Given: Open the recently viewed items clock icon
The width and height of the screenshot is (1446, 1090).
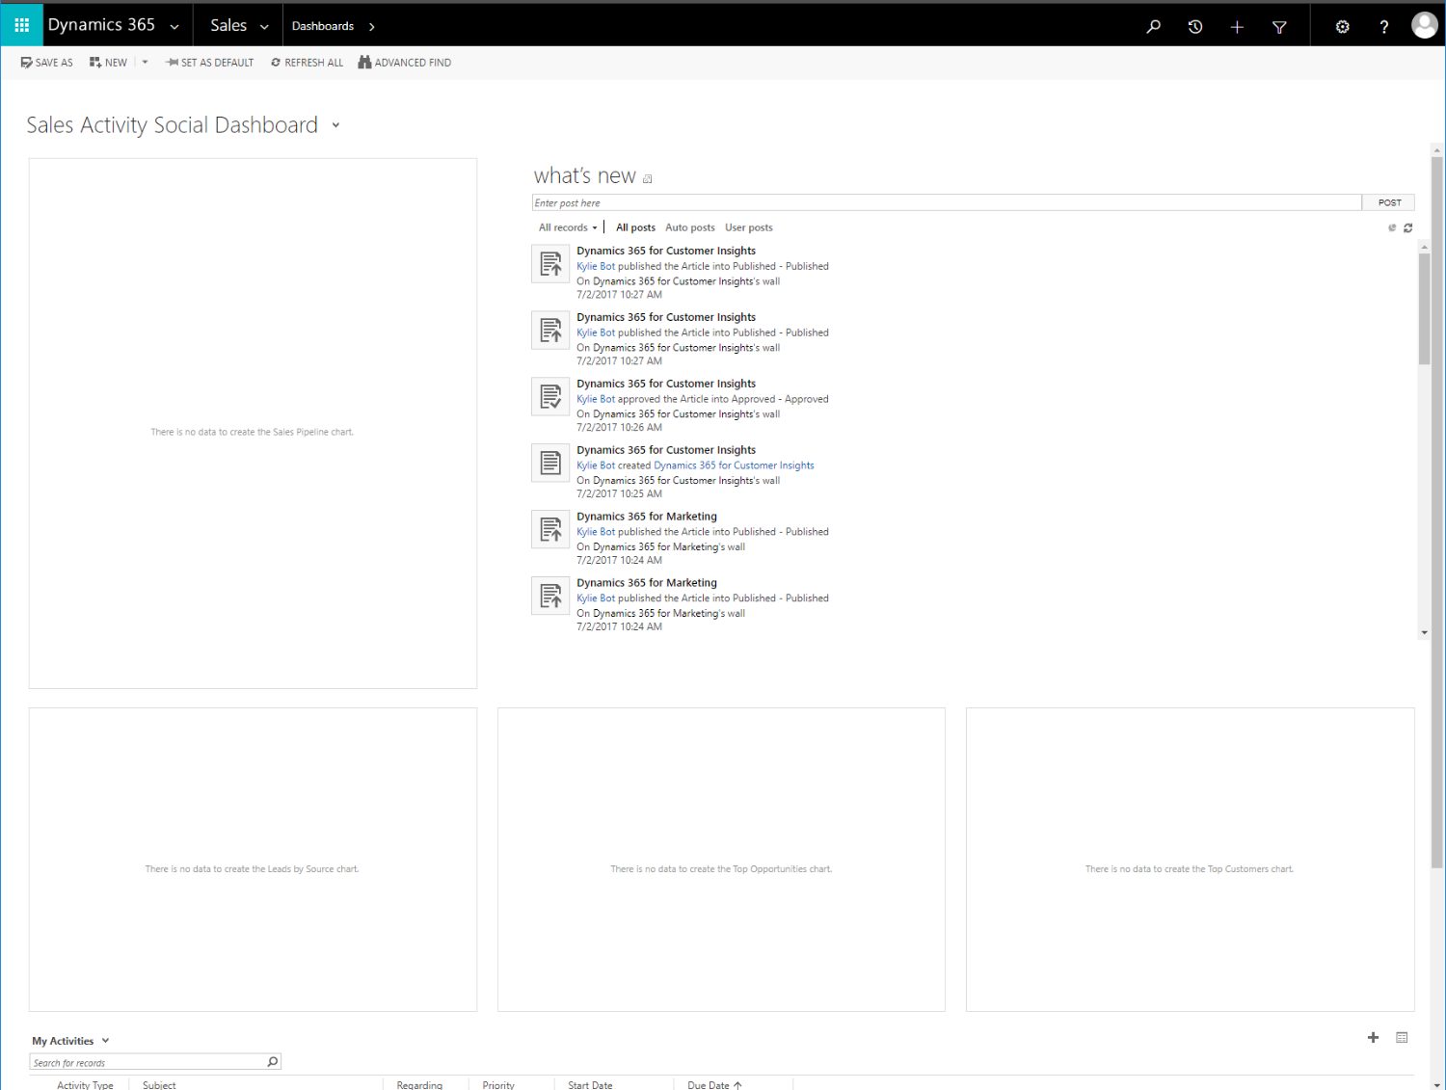Looking at the screenshot, I should pos(1195,27).
